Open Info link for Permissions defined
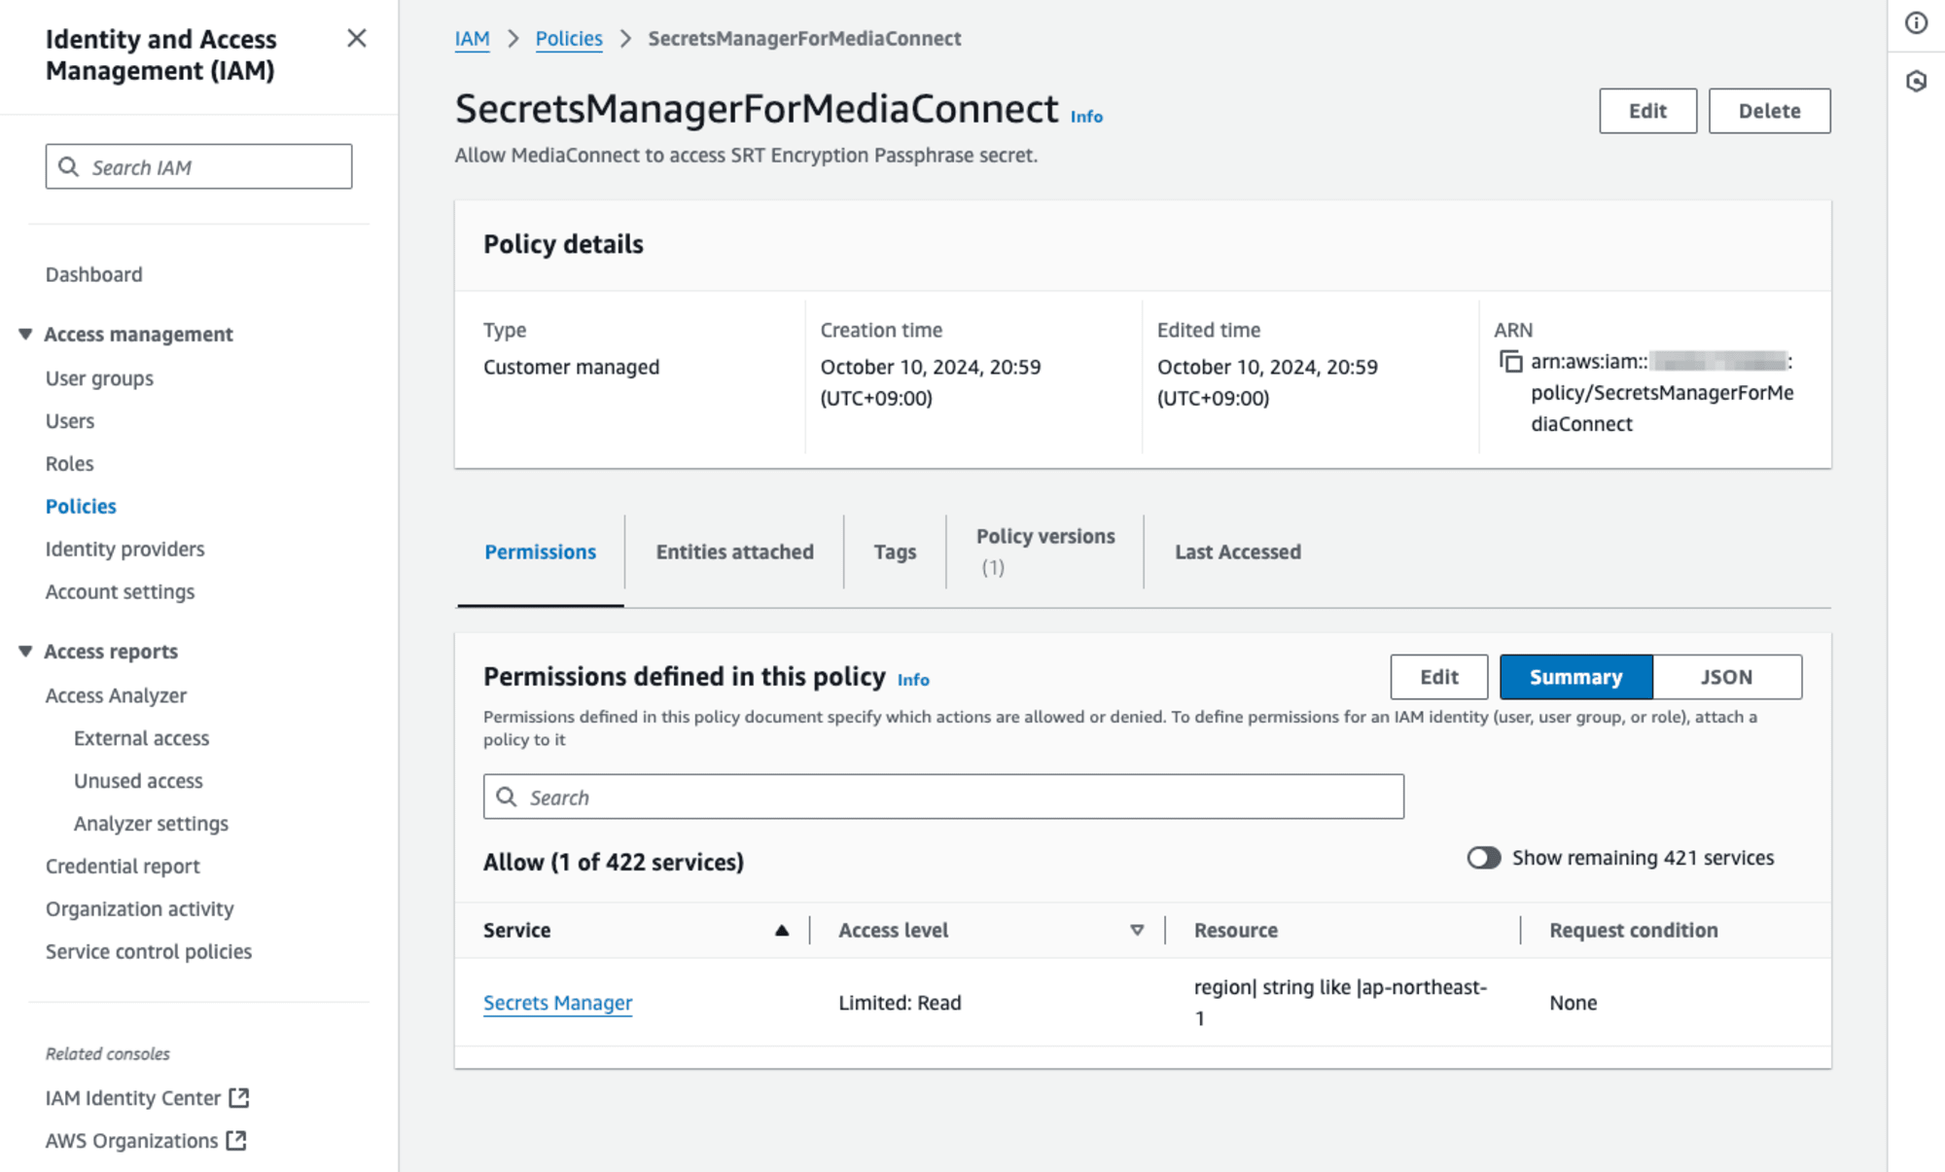Image resolution: width=1945 pixels, height=1172 pixels. (913, 679)
